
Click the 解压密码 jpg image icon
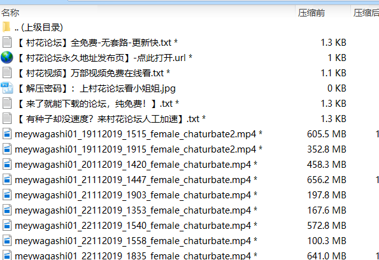point(7,88)
